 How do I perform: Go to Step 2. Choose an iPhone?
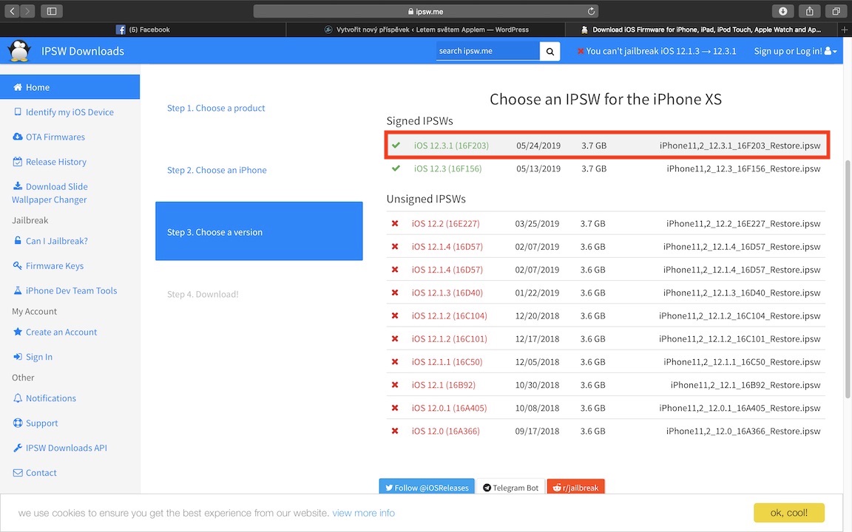(x=217, y=170)
